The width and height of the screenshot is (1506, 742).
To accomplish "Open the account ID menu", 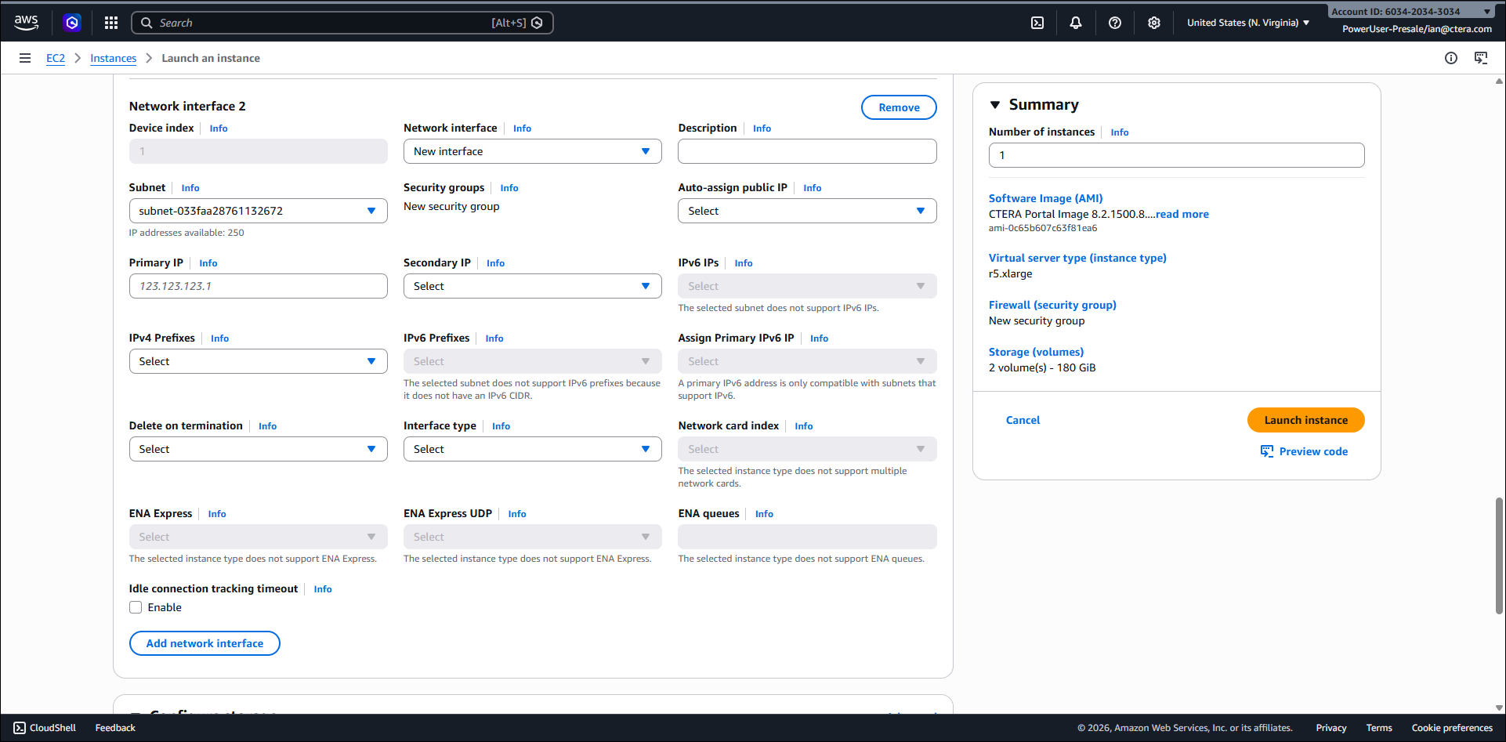I will coord(1411,12).
